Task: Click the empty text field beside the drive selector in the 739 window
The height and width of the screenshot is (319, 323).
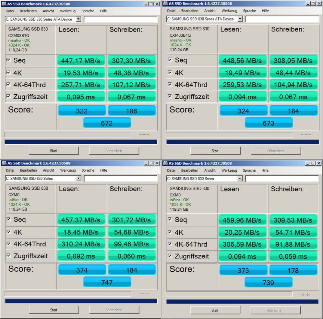Action: click(282, 179)
